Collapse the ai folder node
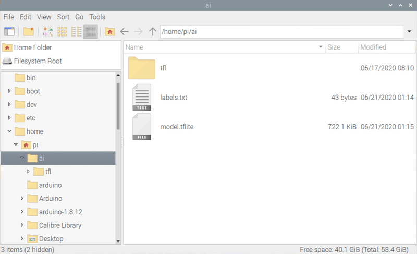 click(22, 158)
